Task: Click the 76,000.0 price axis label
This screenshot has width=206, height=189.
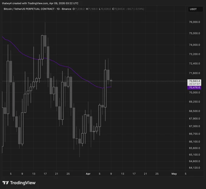Action: coord(194,22)
